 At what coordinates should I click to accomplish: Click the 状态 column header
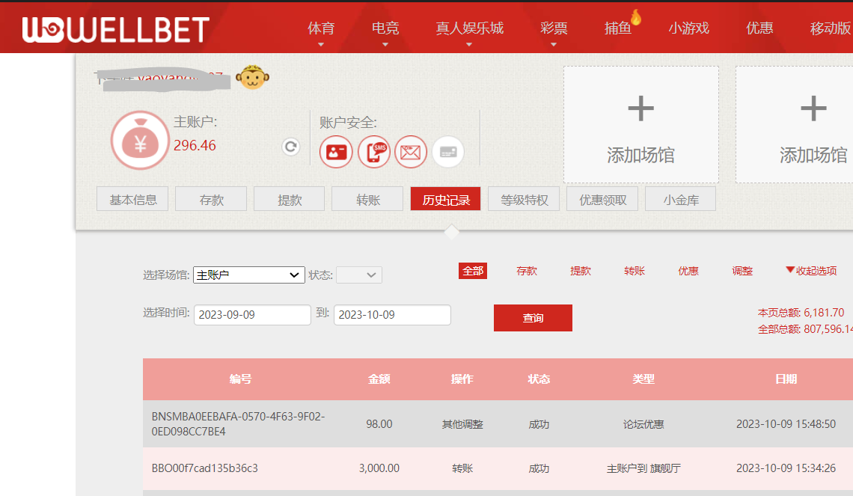pos(539,379)
